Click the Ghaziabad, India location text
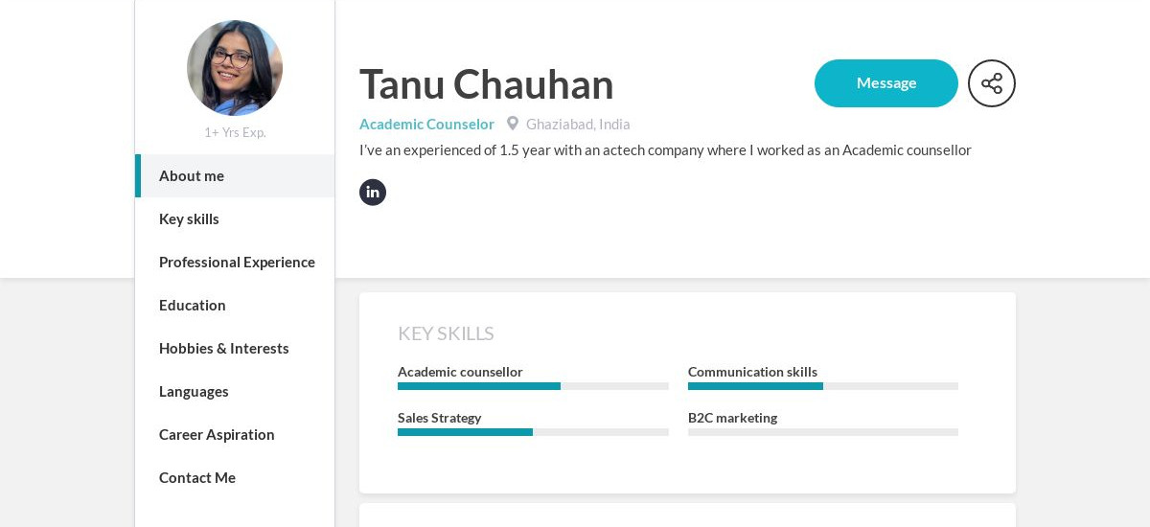Screen dimensions: 1150x527 click(578, 125)
